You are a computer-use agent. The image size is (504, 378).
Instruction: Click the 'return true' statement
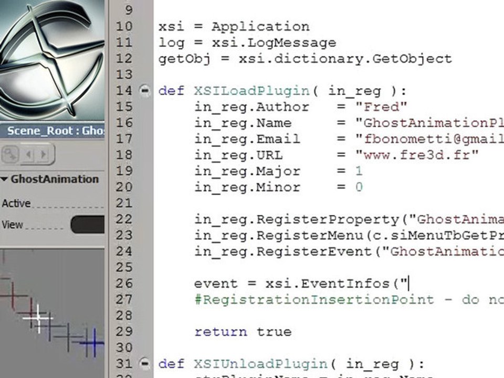[243, 332]
